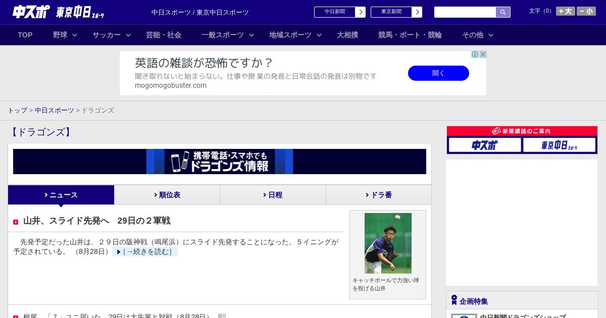Switch to the ドラ番 tab
The height and width of the screenshot is (318, 606).
(x=379, y=195)
